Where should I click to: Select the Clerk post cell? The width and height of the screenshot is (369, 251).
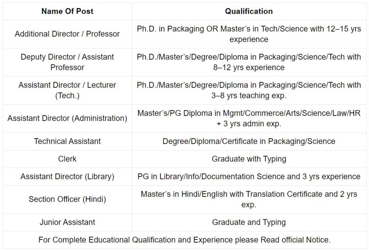pyautogui.click(x=67, y=159)
